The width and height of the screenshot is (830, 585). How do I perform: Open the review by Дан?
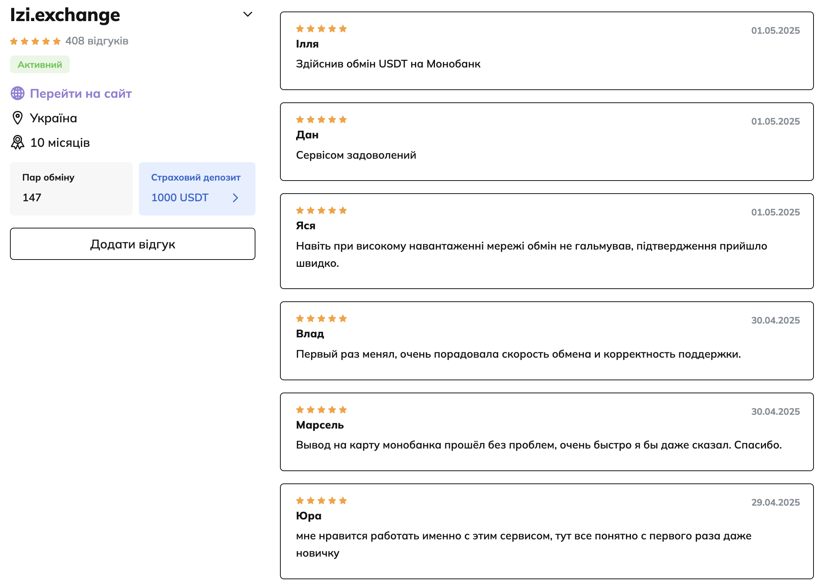click(547, 142)
